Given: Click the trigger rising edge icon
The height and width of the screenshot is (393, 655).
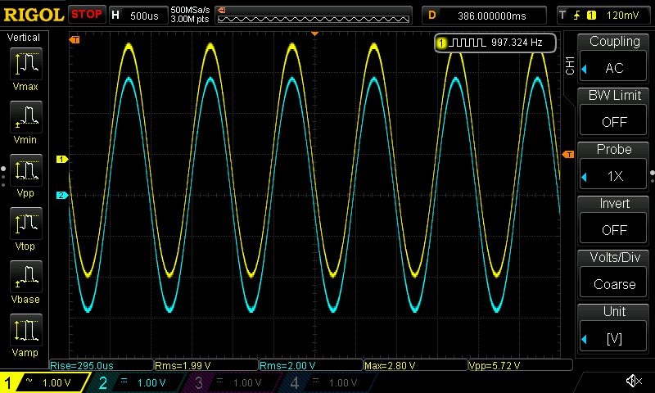Looking at the screenshot, I should point(577,16).
